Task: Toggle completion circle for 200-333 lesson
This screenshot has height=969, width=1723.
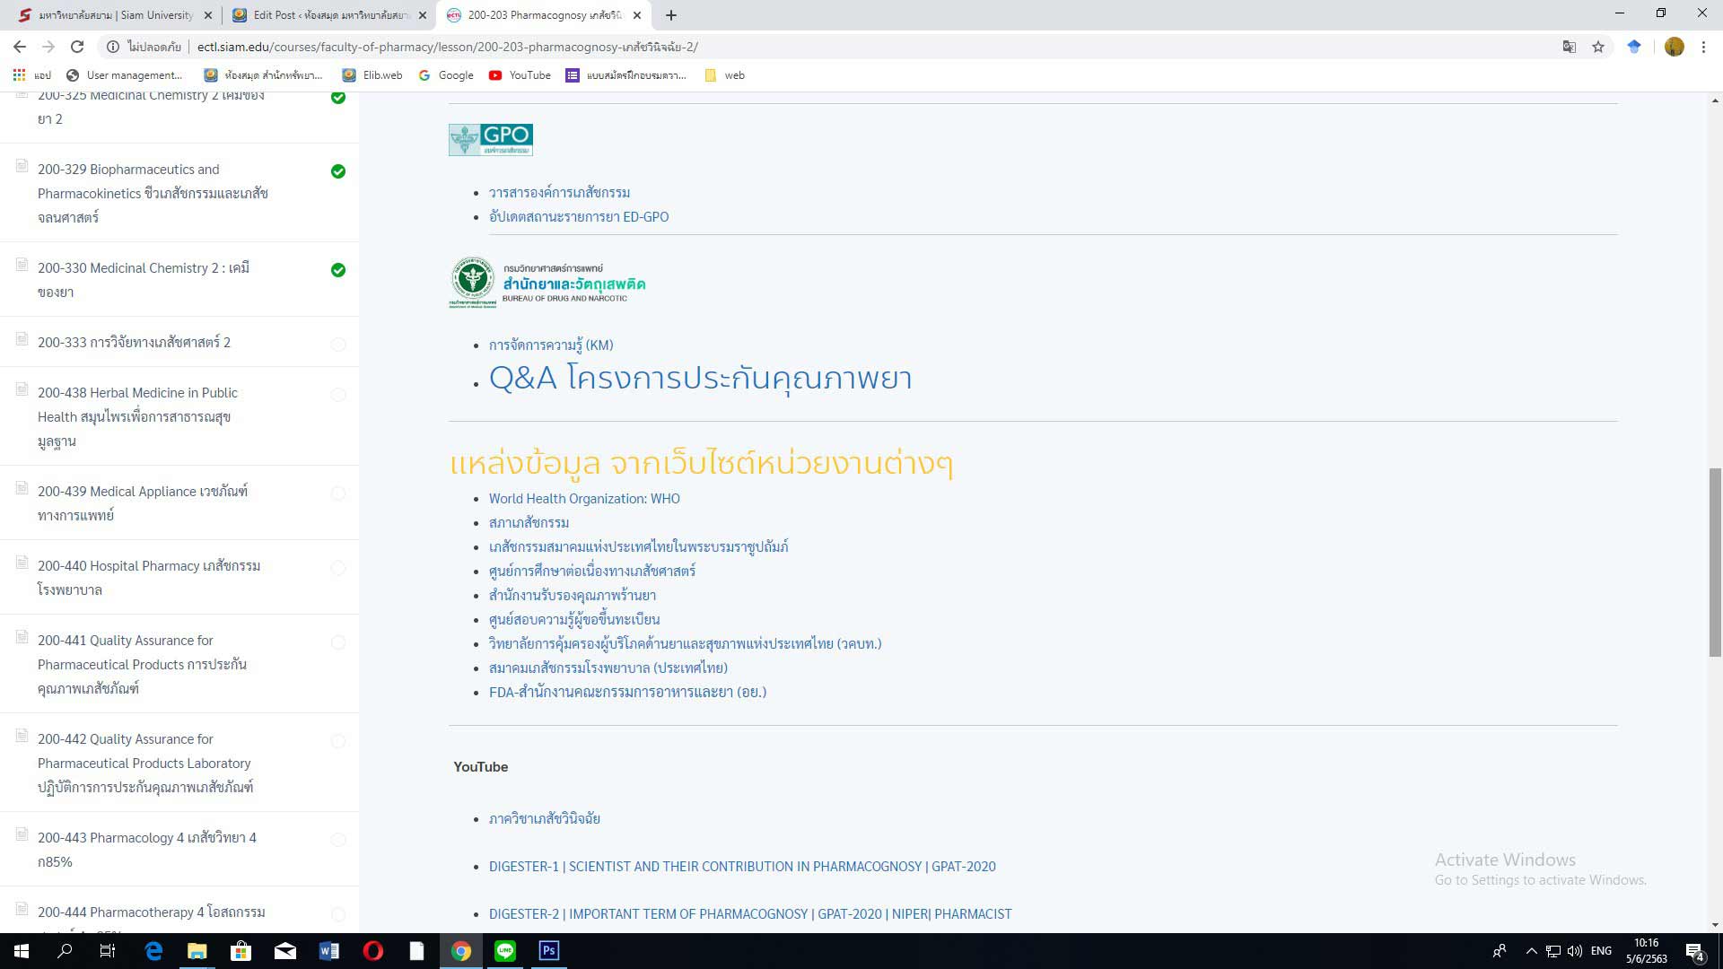Action: click(338, 344)
